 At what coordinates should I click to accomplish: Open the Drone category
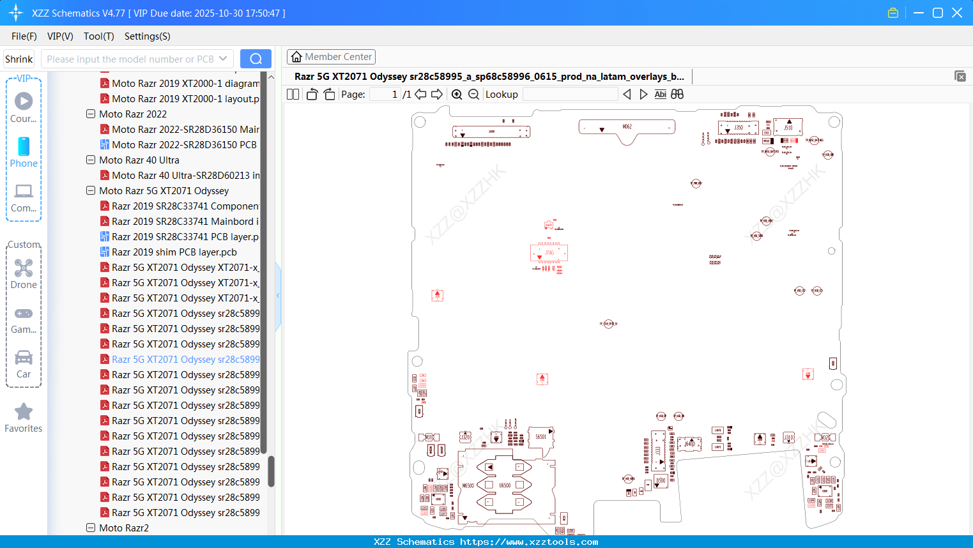click(24, 273)
